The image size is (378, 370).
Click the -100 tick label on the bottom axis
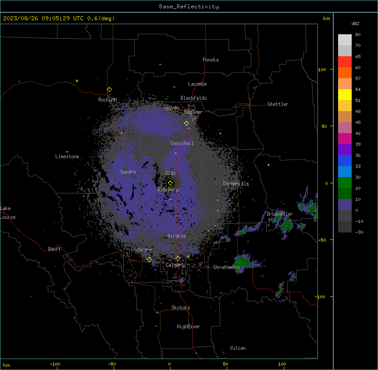click(55, 364)
